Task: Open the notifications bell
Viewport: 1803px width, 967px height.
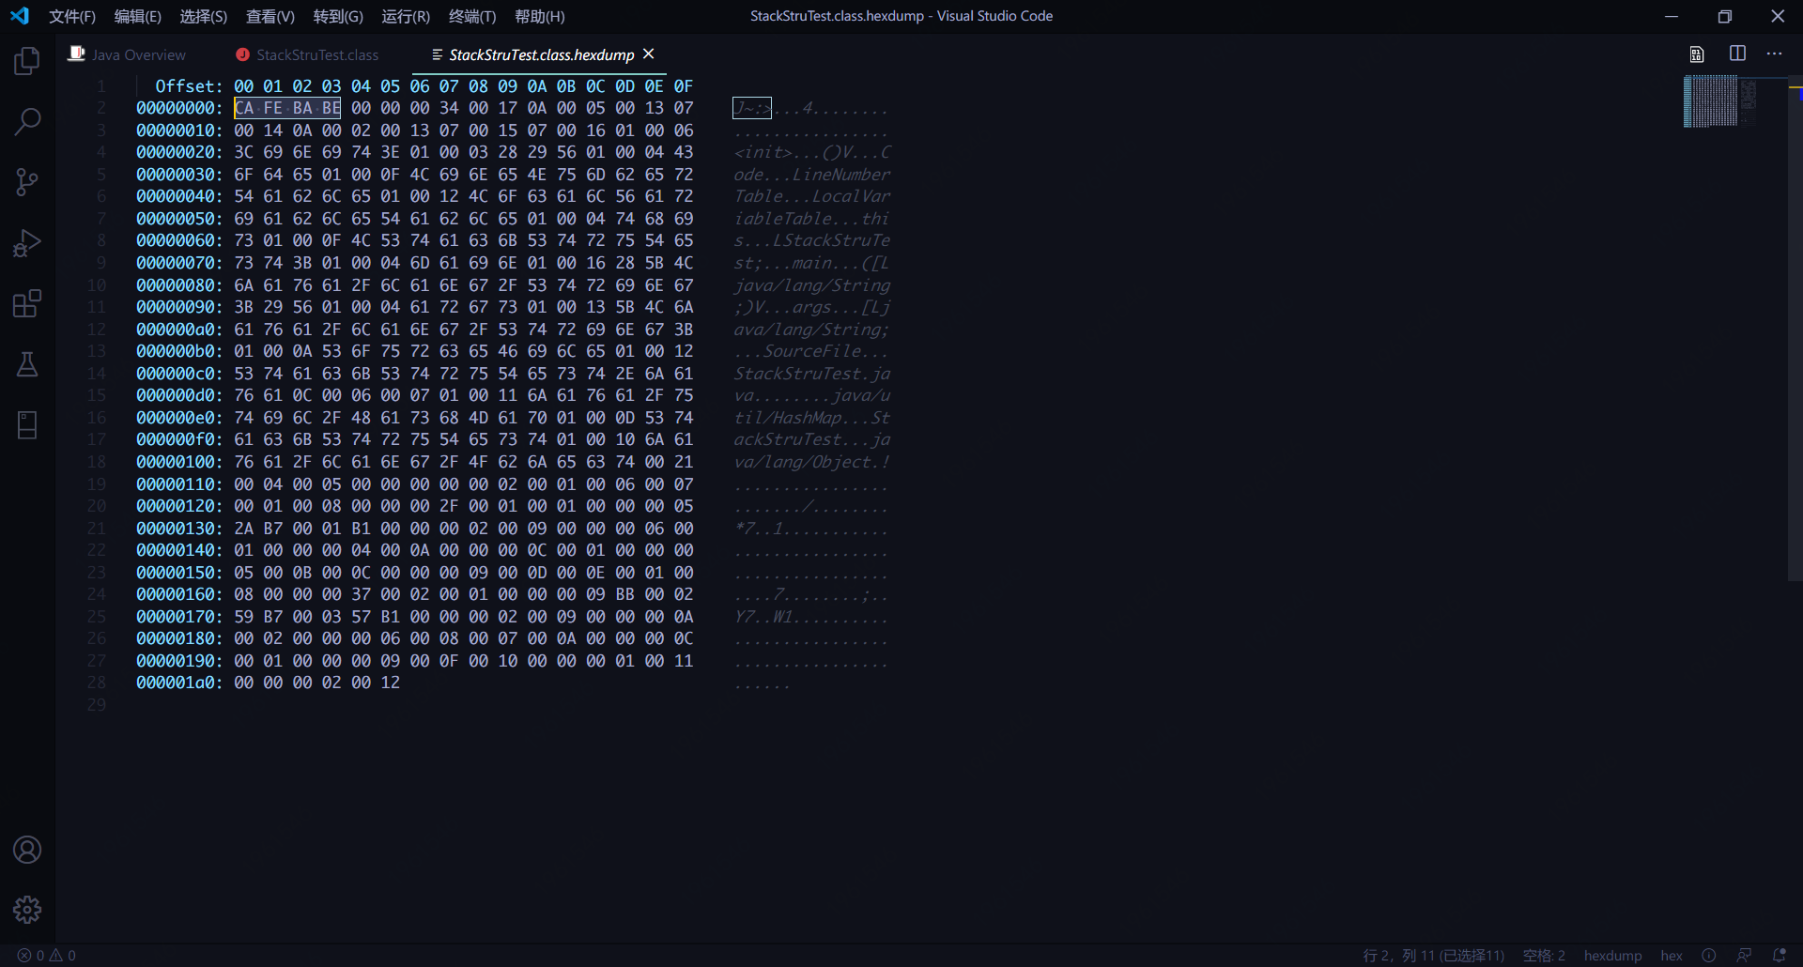Action: [x=1779, y=956]
